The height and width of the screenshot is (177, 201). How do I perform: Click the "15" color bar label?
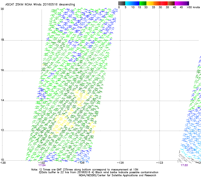tap(139, 7)
